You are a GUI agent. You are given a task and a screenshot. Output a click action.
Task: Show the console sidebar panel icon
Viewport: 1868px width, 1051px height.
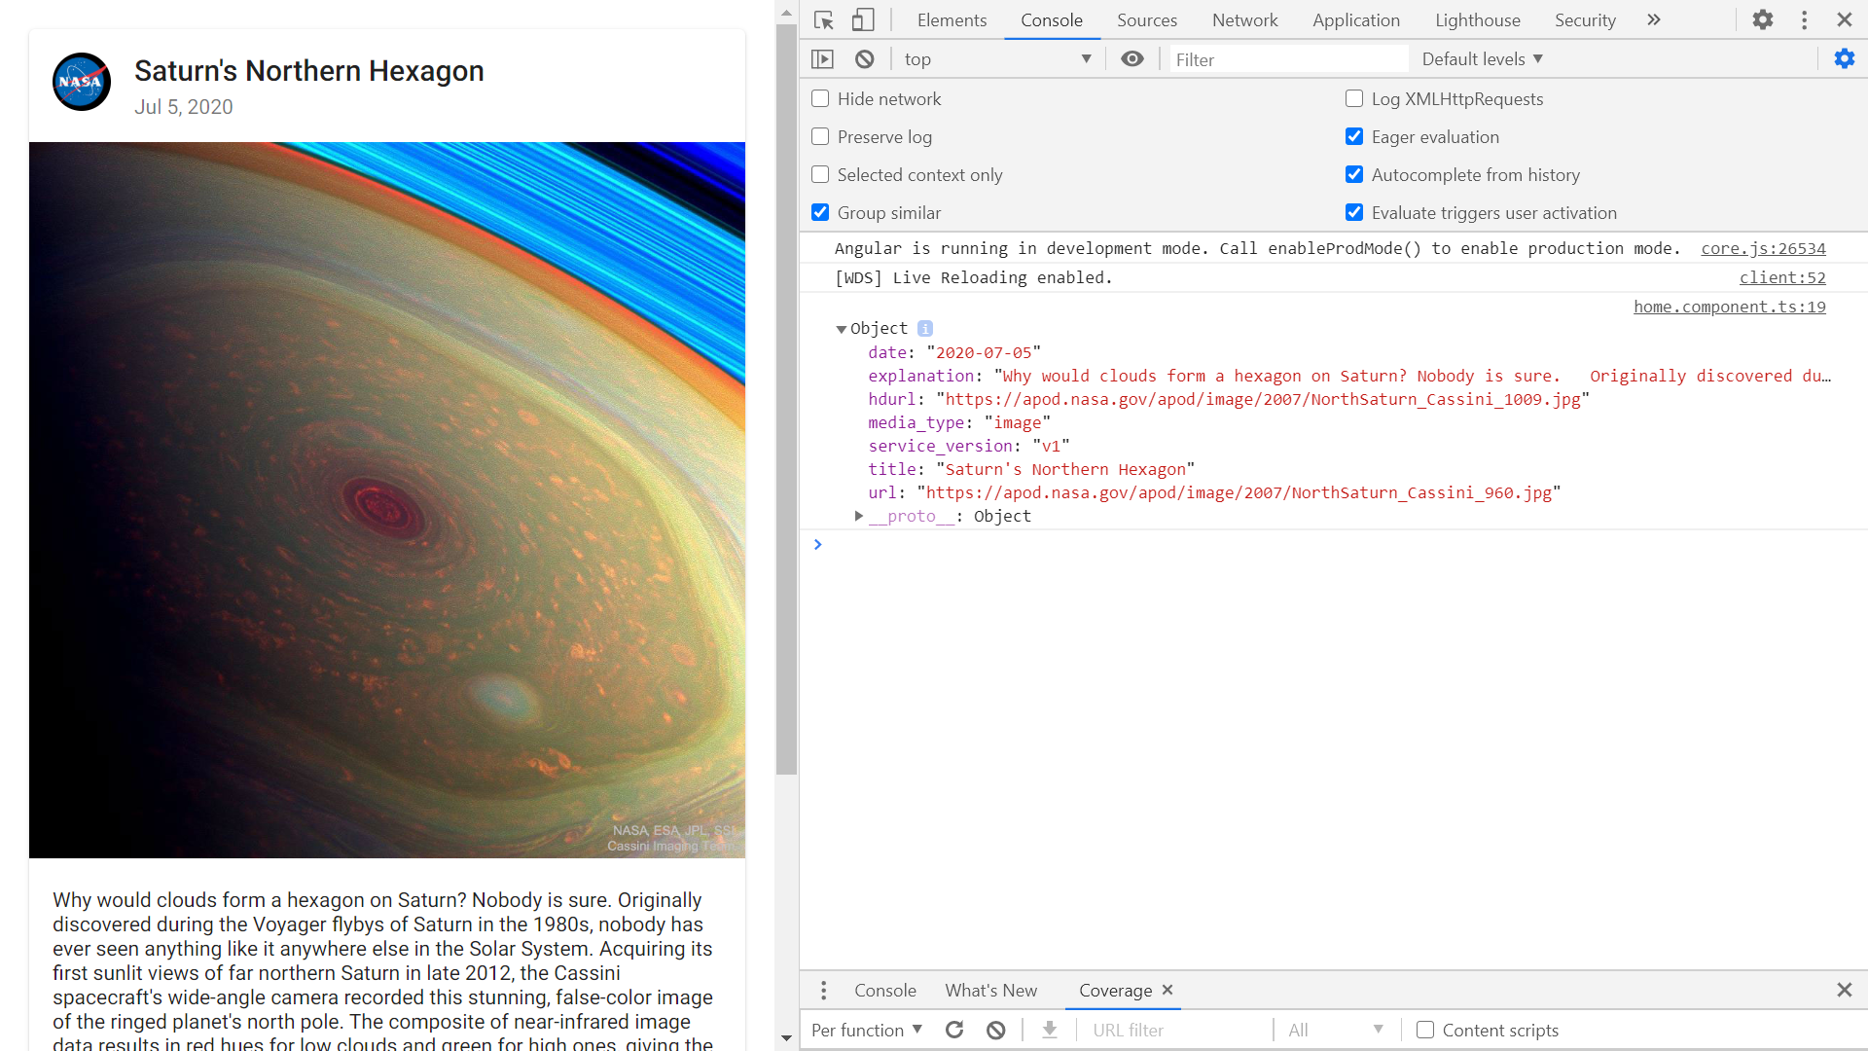823,59
